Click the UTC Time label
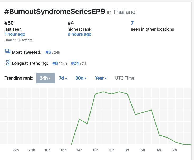Image resolution: width=194 pixels, height=160 pixels. pyautogui.click(x=125, y=78)
